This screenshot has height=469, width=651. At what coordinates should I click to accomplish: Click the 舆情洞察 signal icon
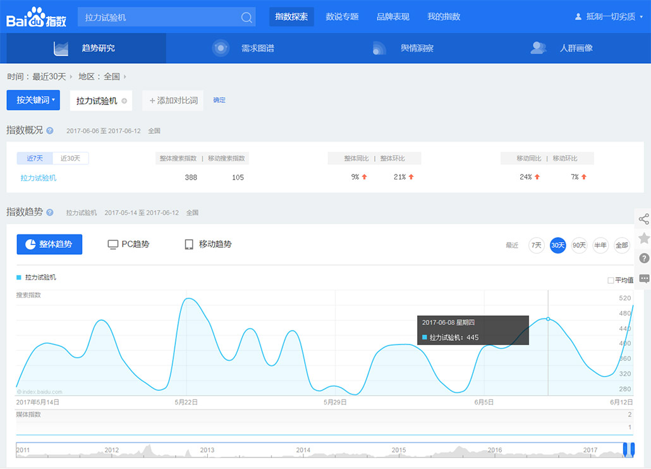coord(379,48)
